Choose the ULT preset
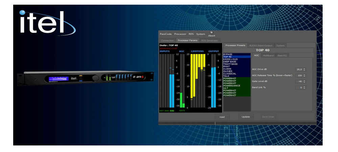This screenshot has width=338, height=152. point(237,88)
